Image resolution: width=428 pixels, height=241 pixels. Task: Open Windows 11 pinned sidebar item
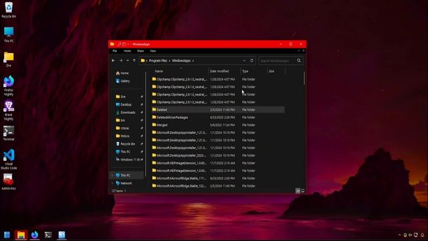128,159
